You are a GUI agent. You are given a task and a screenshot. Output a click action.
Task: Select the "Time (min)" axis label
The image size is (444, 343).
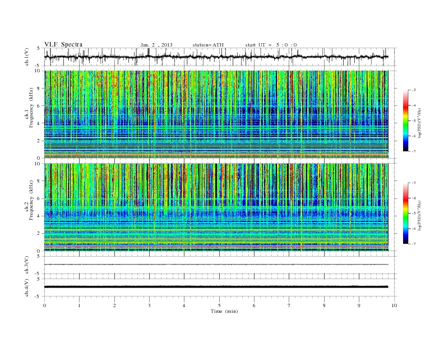point(224,311)
